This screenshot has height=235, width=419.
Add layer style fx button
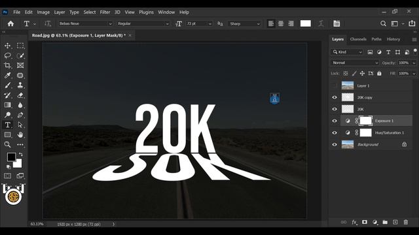pos(354,222)
